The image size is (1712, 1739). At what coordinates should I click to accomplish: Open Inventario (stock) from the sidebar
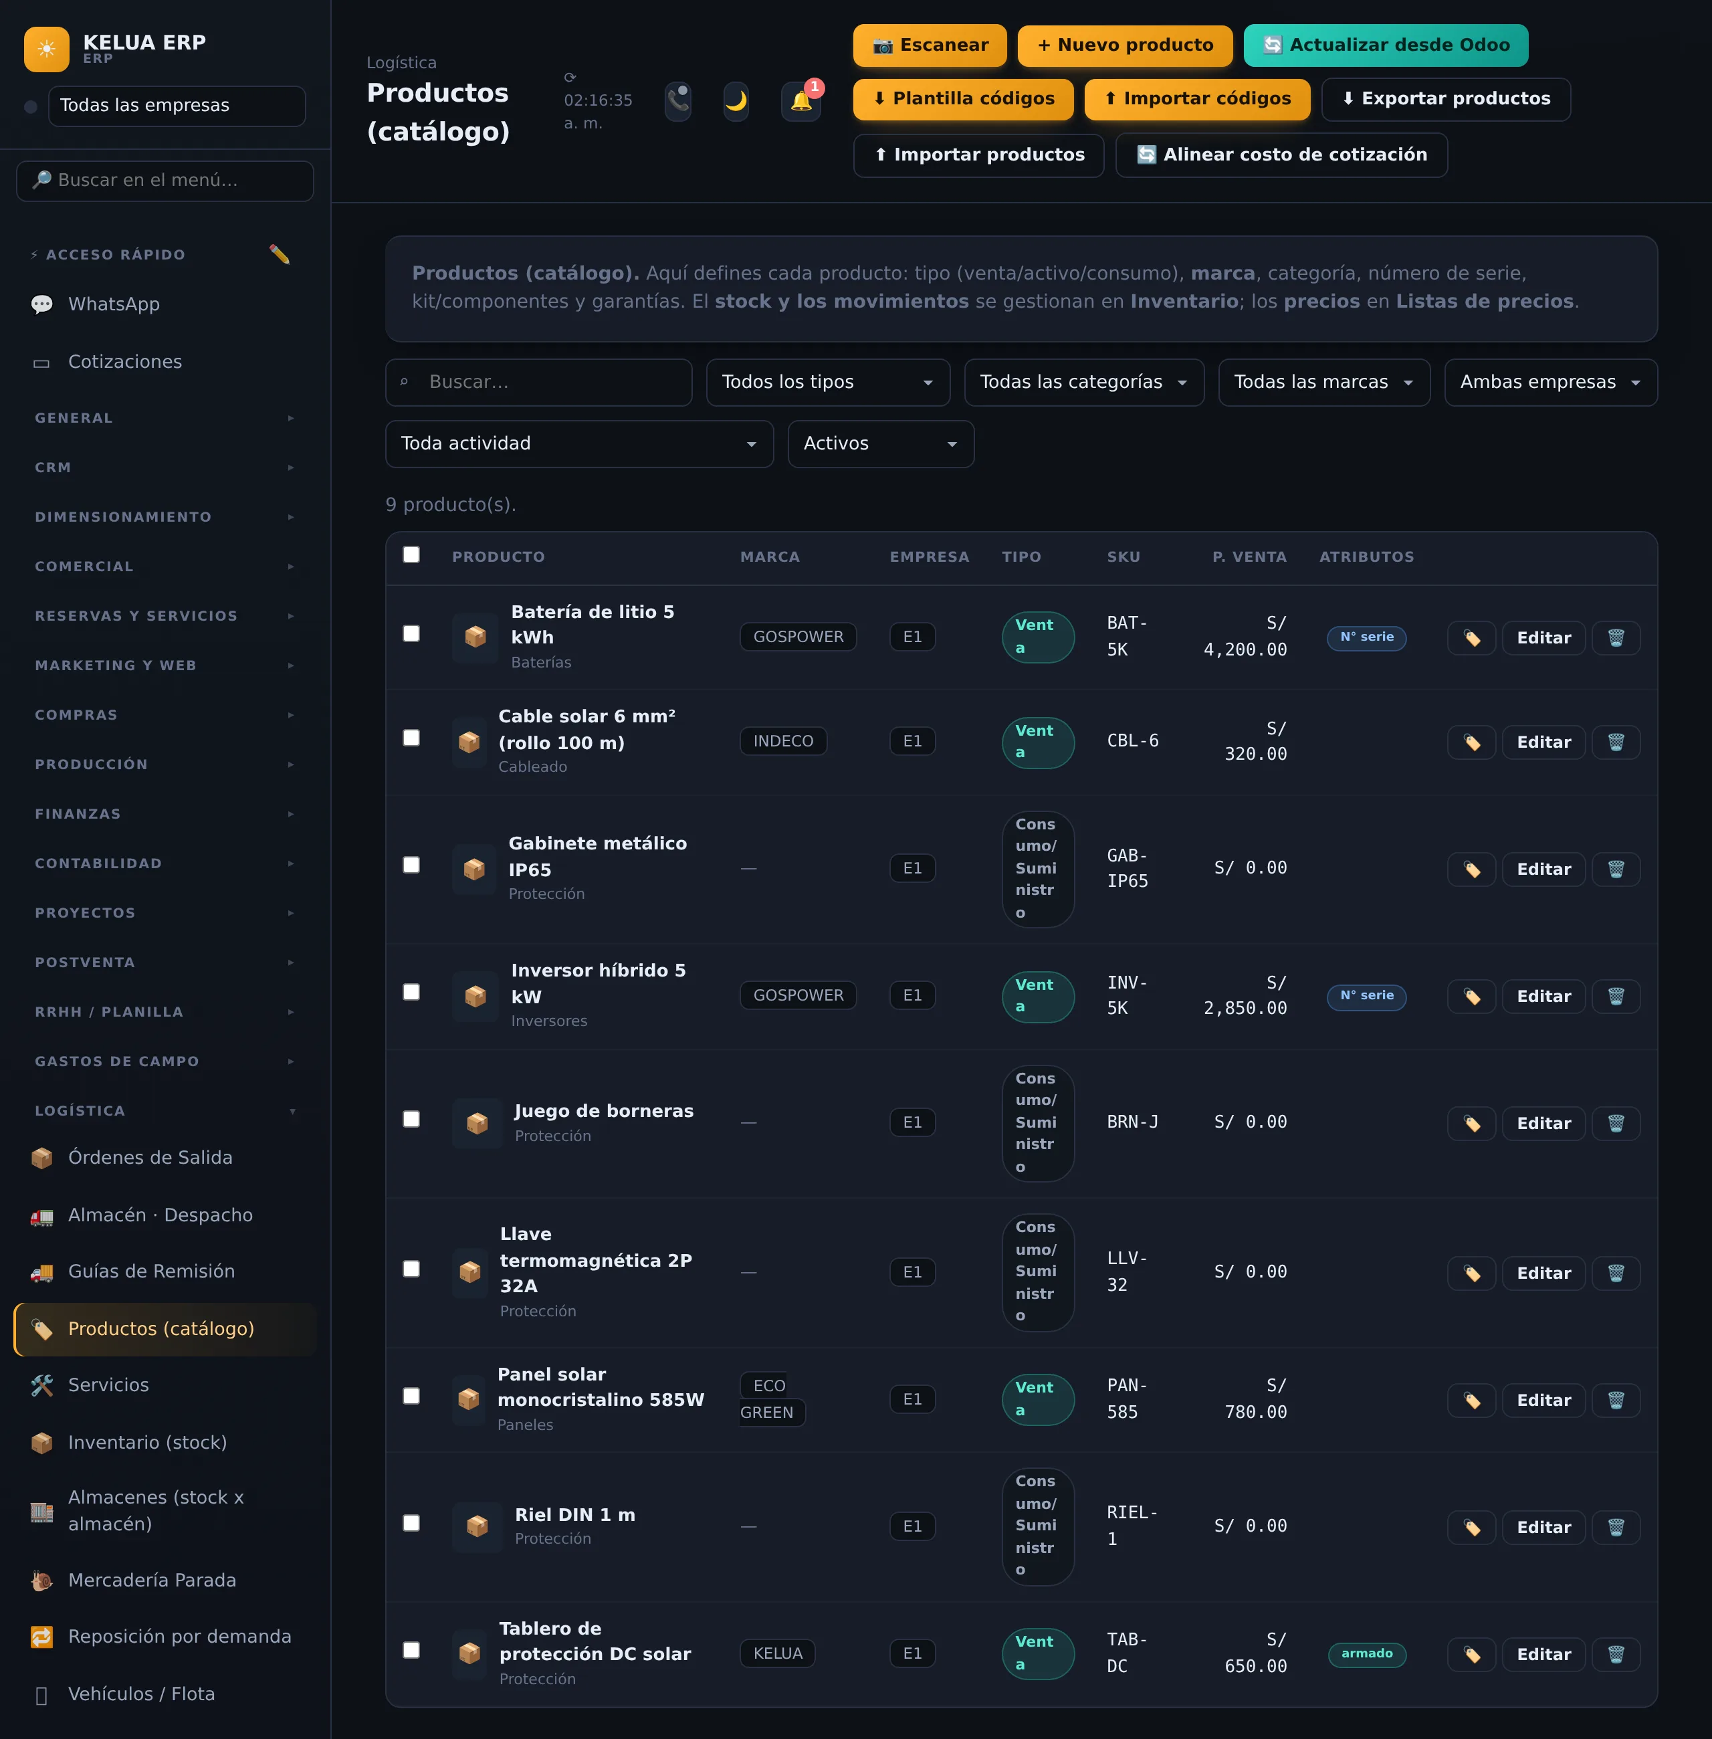coord(165,1442)
